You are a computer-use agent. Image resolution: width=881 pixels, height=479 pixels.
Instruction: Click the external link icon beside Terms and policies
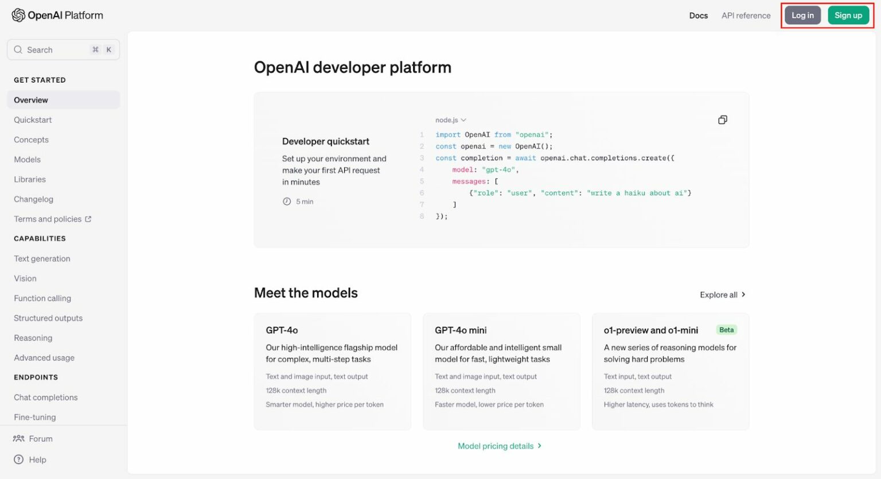[x=88, y=219]
